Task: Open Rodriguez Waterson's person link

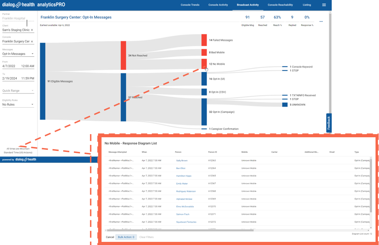Action: (186, 191)
